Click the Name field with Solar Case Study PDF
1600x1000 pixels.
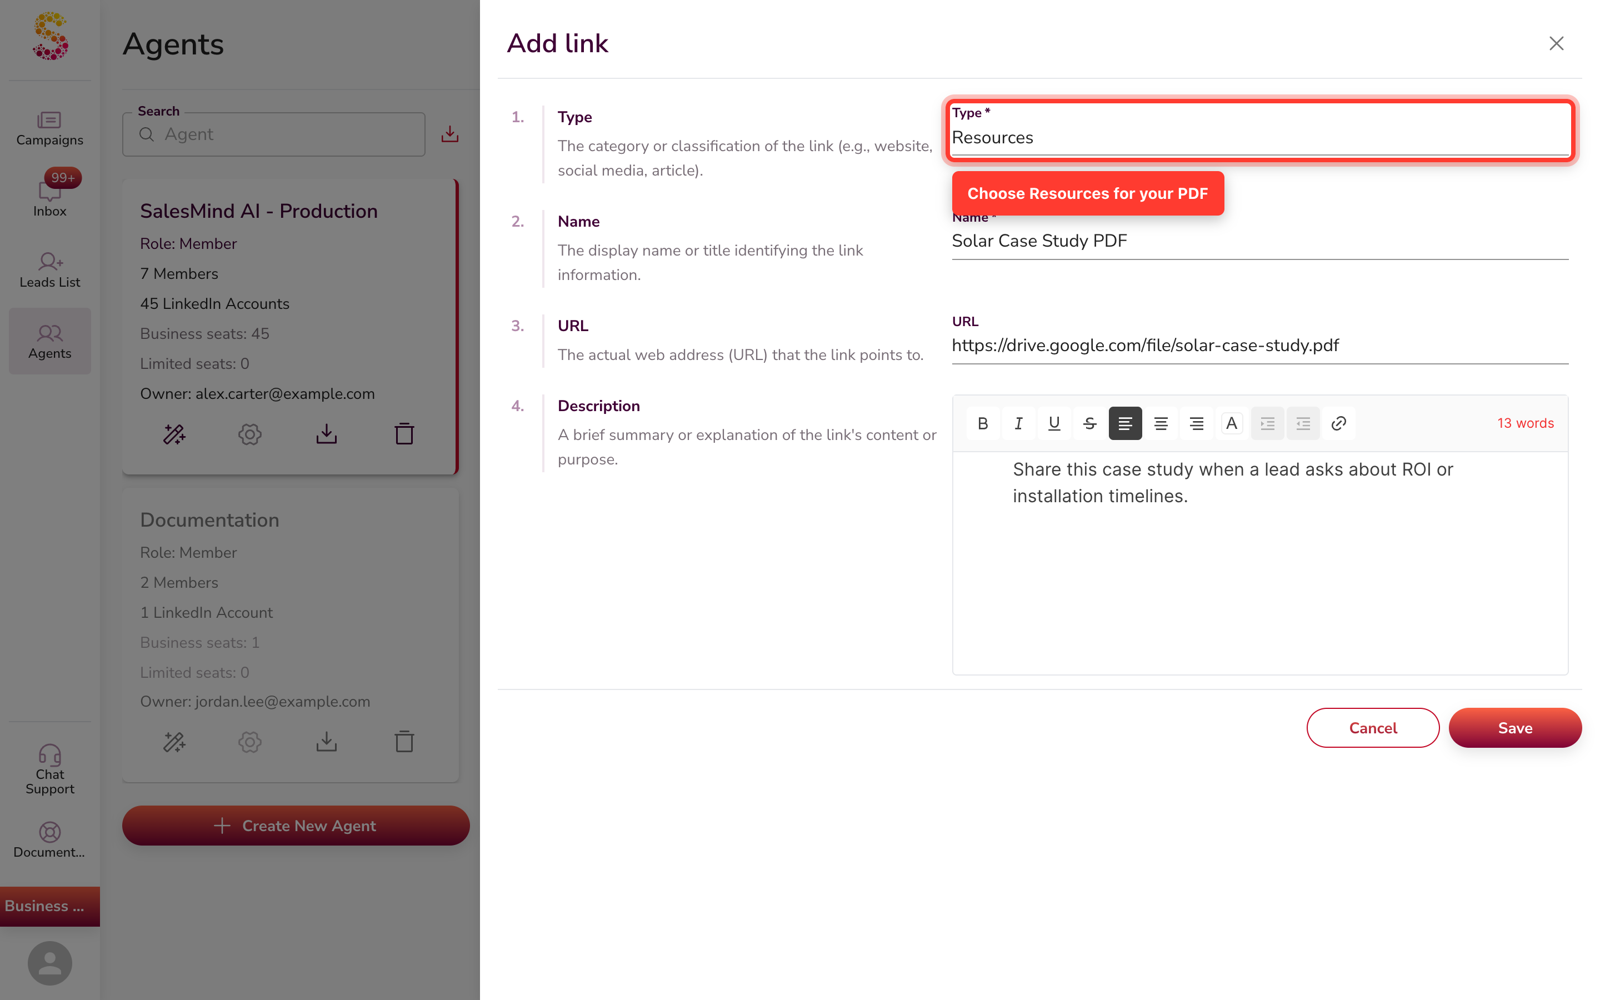1260,241
